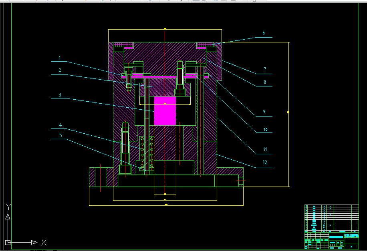Click the Chinese title text in the title block

tap(351, 235)
